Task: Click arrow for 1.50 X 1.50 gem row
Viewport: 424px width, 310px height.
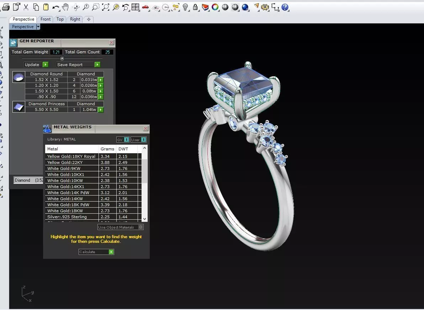Action: 101,91
